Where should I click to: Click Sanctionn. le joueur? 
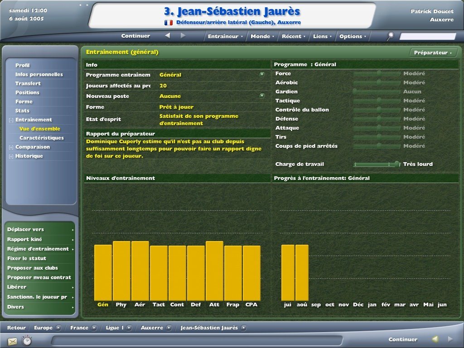[x=37, y=297]
